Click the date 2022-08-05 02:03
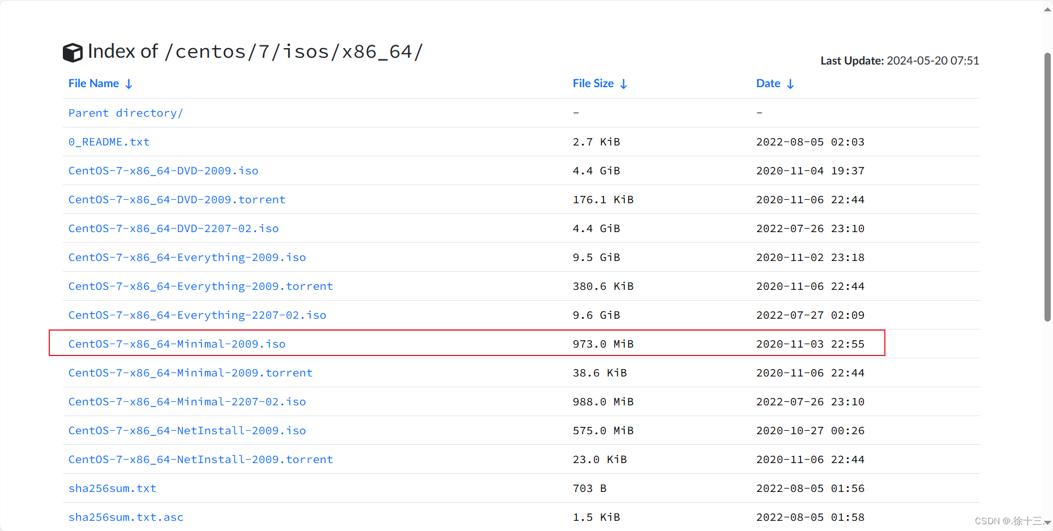The image size is (1053, 531). point(811,142)
